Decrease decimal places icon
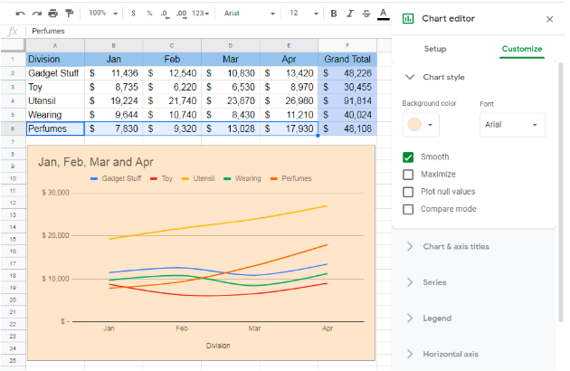The image size is (570, 371). (165, 14)
